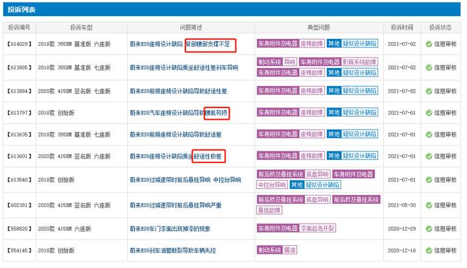
Task: Click the 投诉编号 column header
Action: pos(19,27)
